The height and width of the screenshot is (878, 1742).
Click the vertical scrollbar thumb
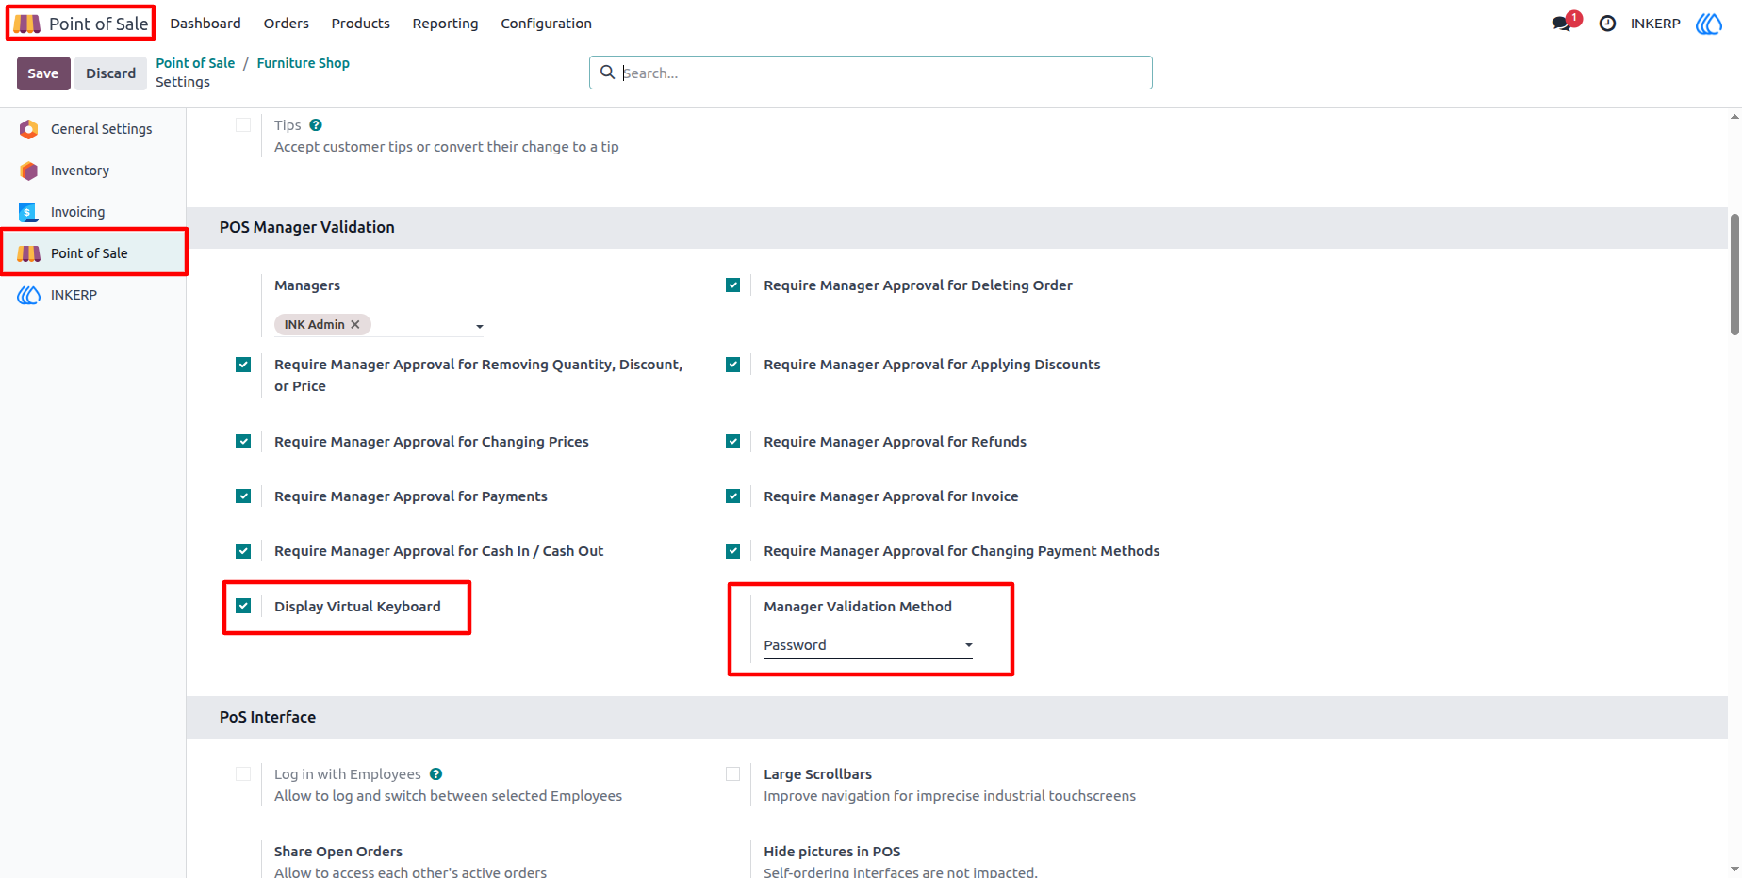coord(1734,274)
